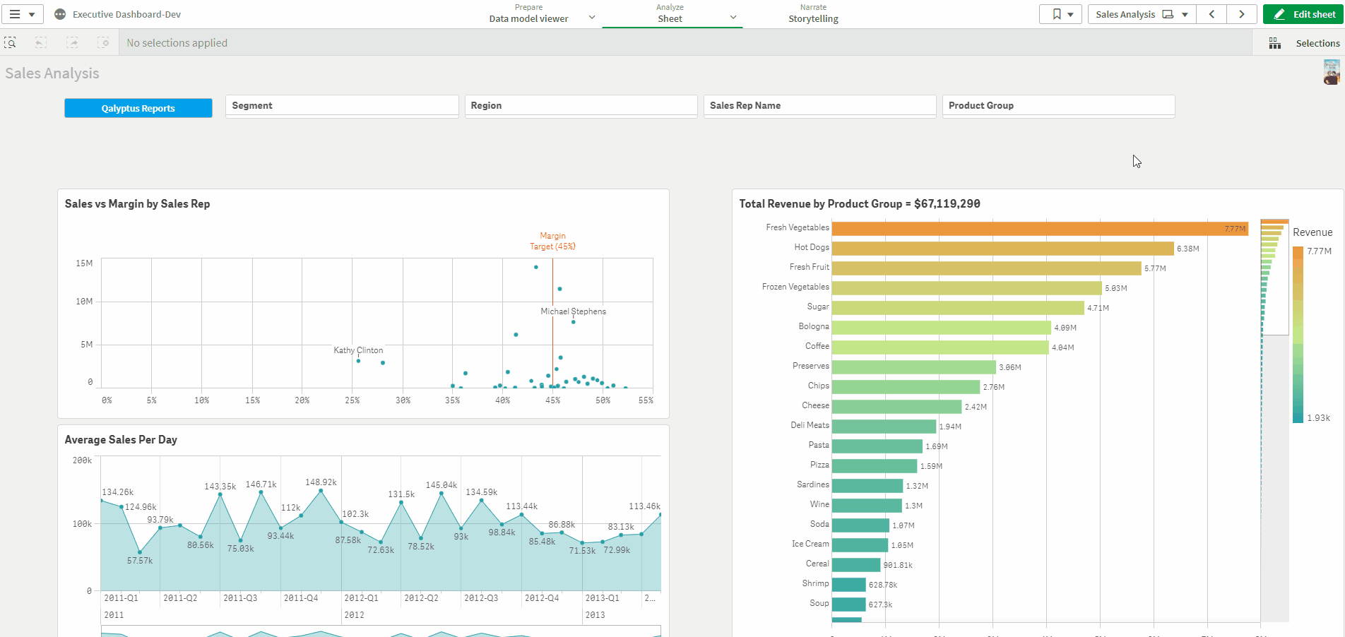Expand the chevron under the Analyze Sheet tab
The image size is (1345, 637).
[x=733, y=17]
